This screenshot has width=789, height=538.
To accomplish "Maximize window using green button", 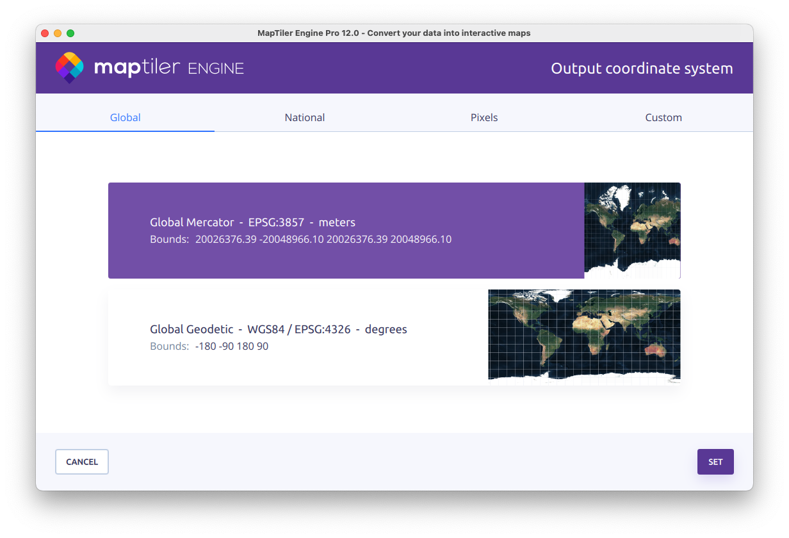I will 70,33.
